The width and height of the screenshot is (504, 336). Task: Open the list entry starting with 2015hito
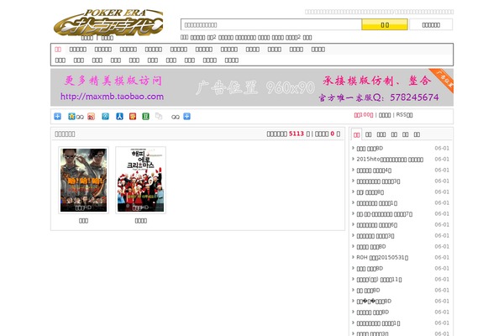pos(390,159)
